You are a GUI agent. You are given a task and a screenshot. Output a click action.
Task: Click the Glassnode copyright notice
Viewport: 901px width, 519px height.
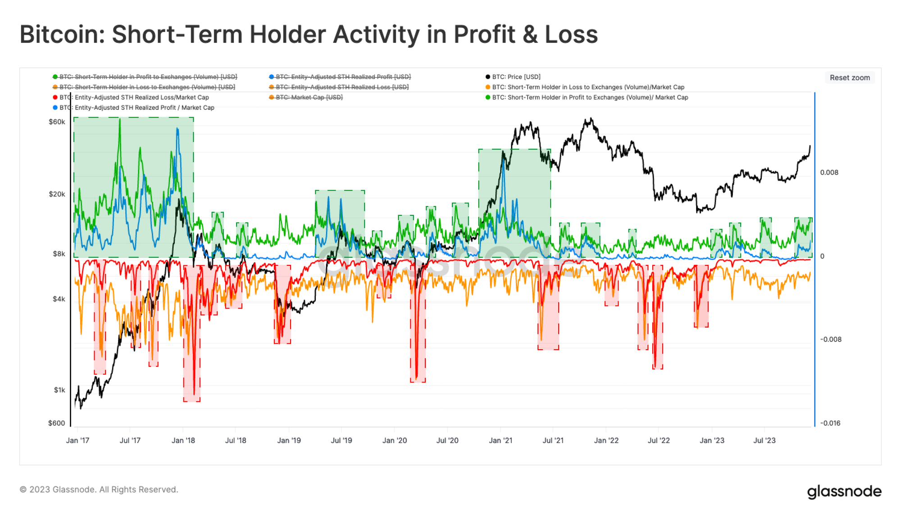[x=99, y=489]
